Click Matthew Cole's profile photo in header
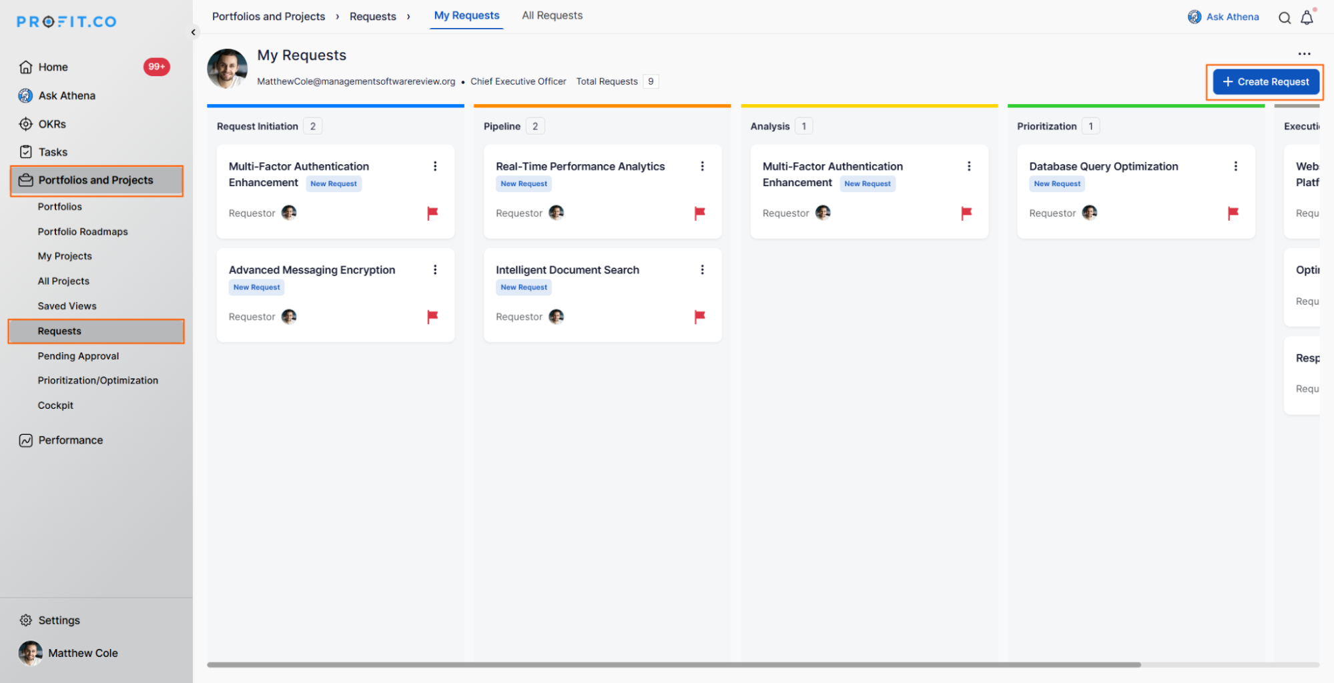Viewport: 1334px width, 683px height. click(227, 69)
